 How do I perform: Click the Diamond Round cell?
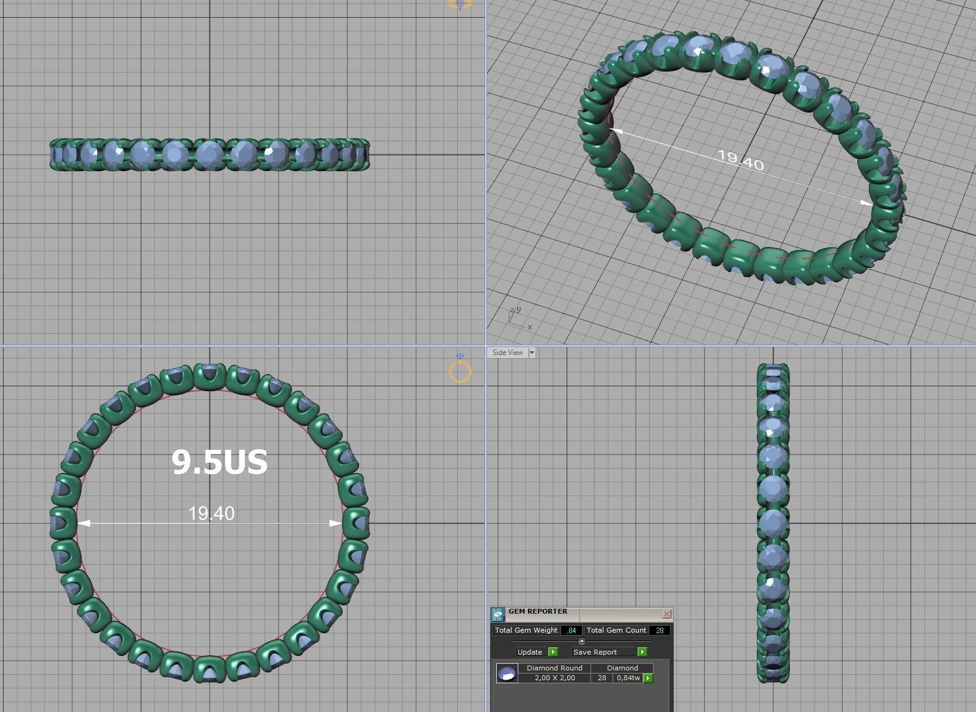pos(554,668)
